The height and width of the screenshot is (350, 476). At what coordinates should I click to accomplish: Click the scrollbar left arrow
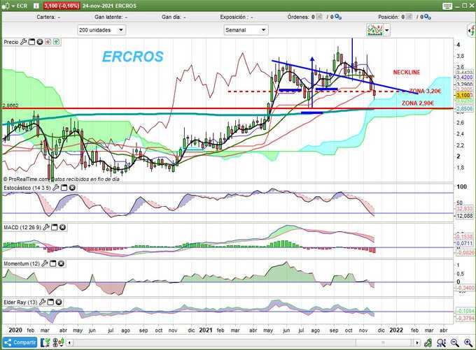pyautogui.click(x=69, y=343)
